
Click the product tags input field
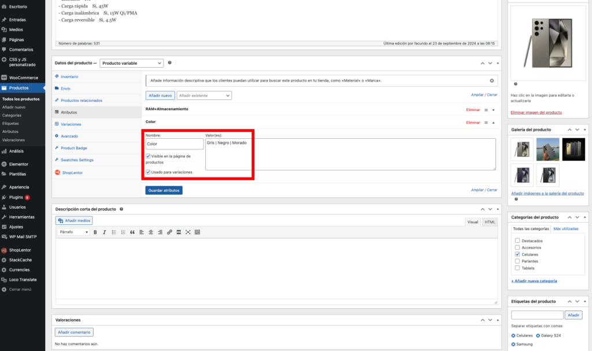[x=537, y=315]
